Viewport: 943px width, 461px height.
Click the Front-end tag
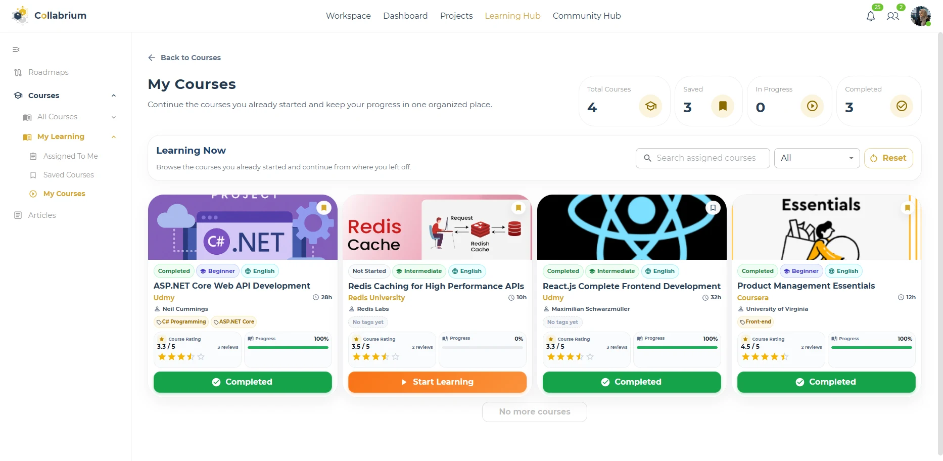click(756, 322)
